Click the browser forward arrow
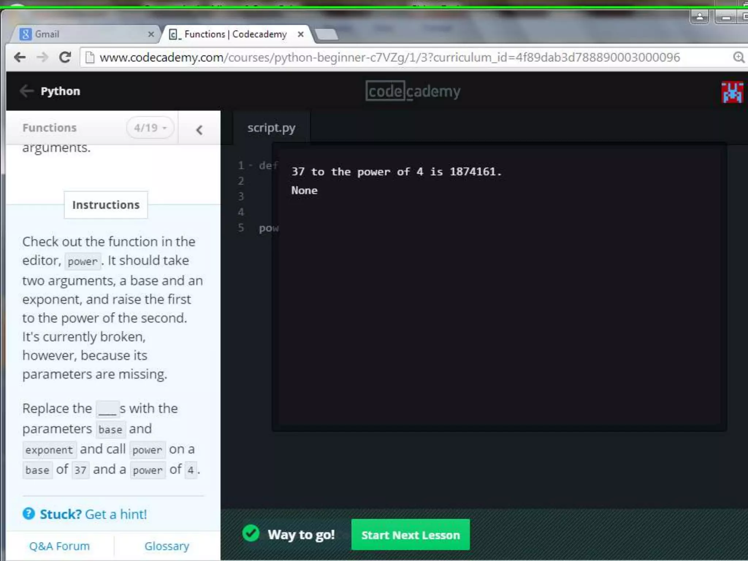The image size is (748, 561). (x=43, y=57)
